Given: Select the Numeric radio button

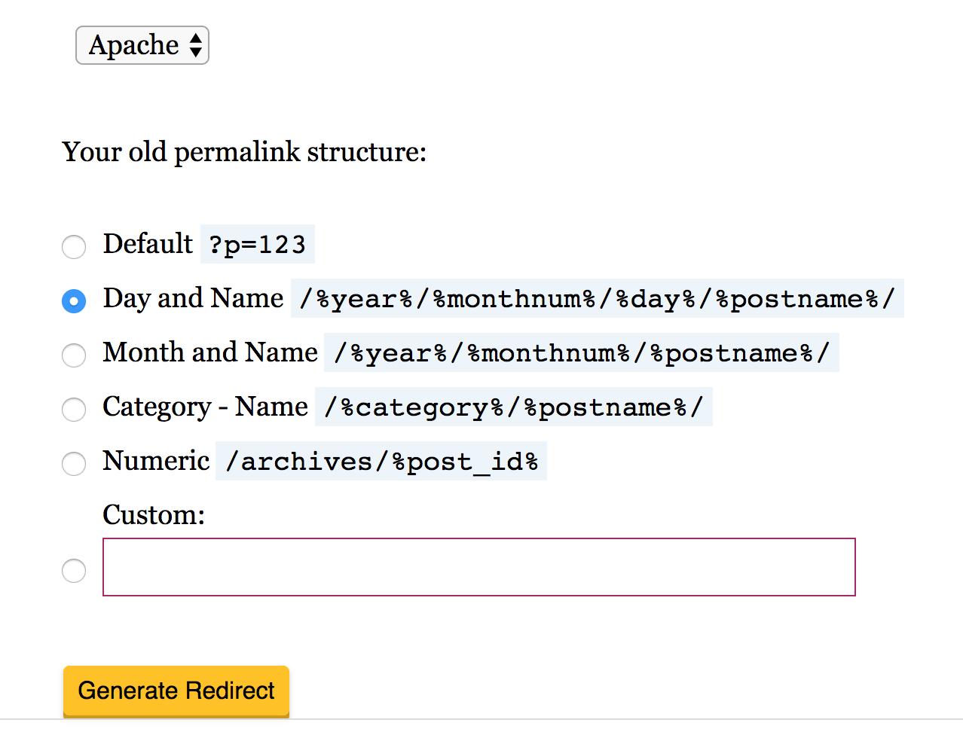Looking at the screenshot, I should [x=74, y=463].
